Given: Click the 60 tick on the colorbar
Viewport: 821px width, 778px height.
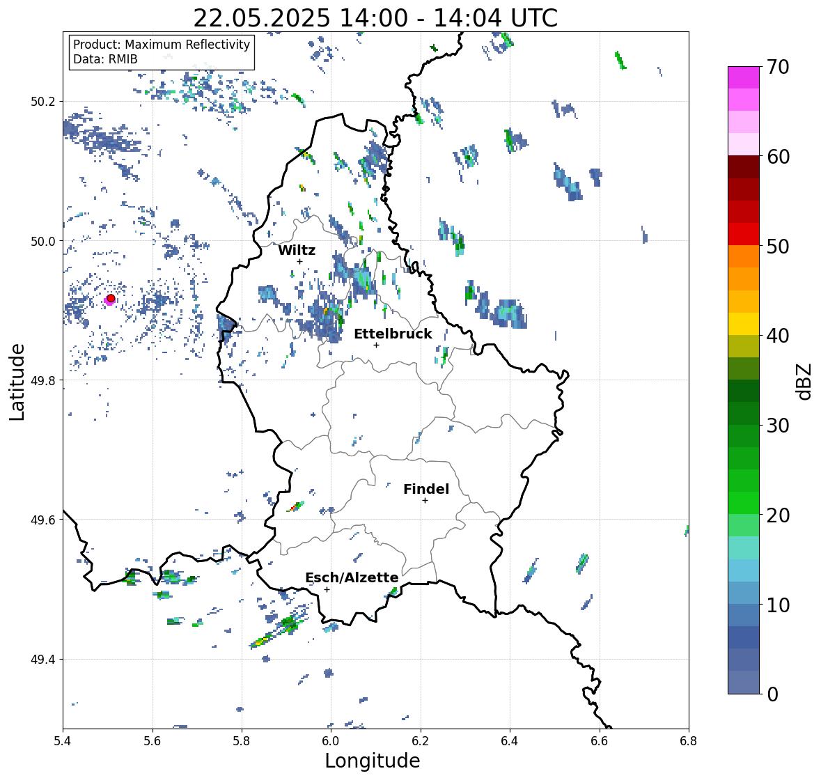Looking at the screenshot, I should click(778, 157).
